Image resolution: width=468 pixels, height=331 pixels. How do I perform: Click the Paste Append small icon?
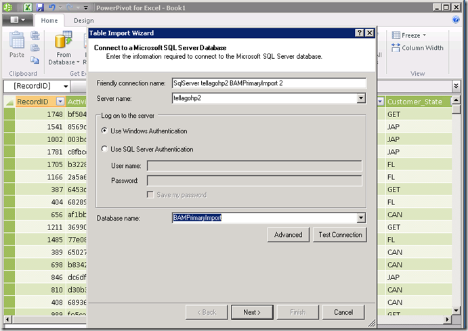point(35,35)
